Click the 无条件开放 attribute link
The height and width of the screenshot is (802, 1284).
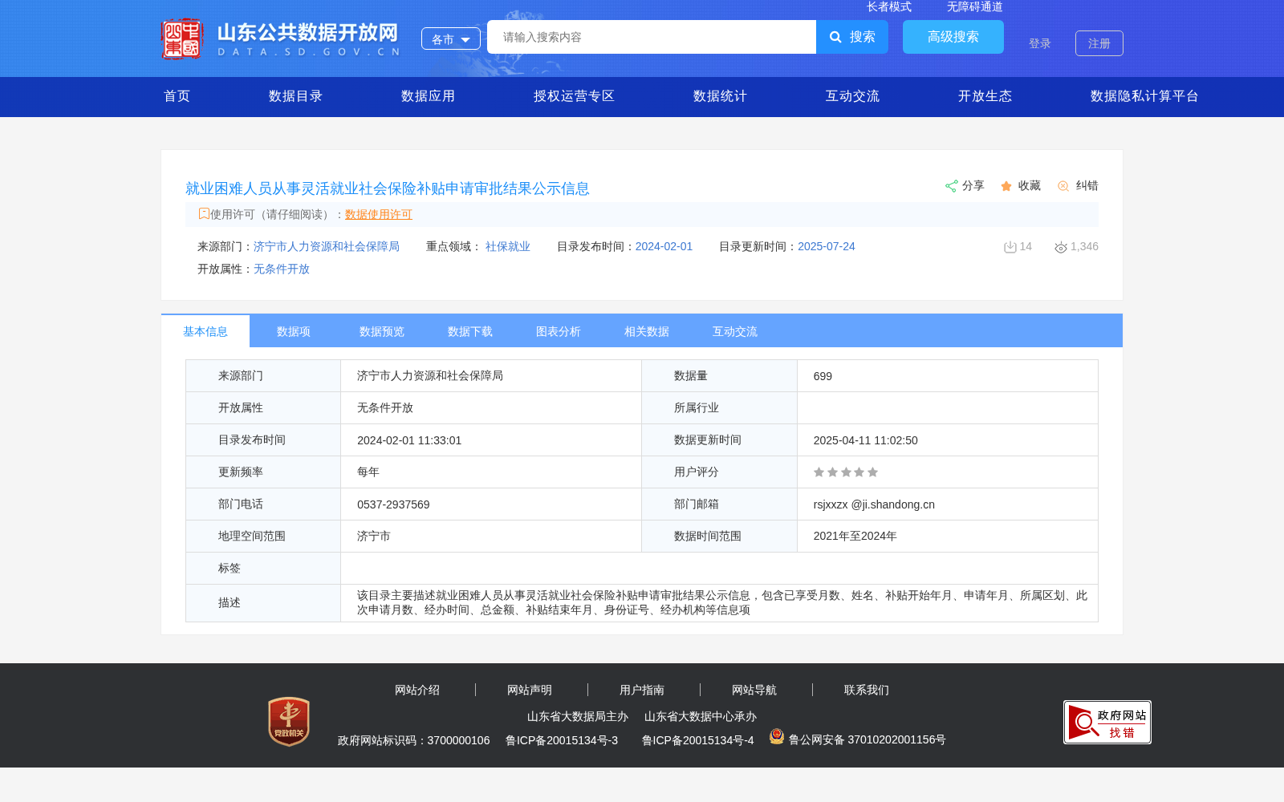pyautogui.click(x=282, y=269)
